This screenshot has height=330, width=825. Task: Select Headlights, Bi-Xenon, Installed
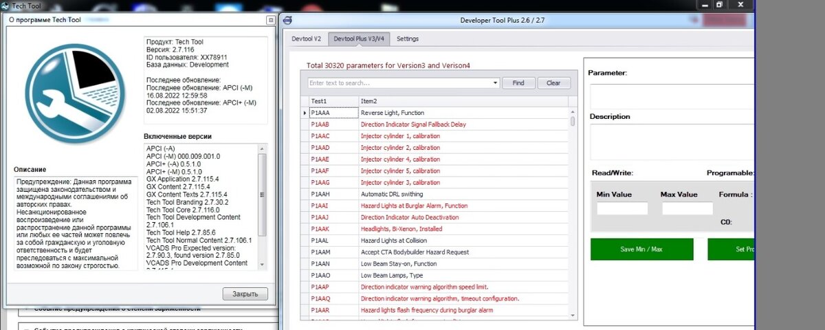(401, 229)
